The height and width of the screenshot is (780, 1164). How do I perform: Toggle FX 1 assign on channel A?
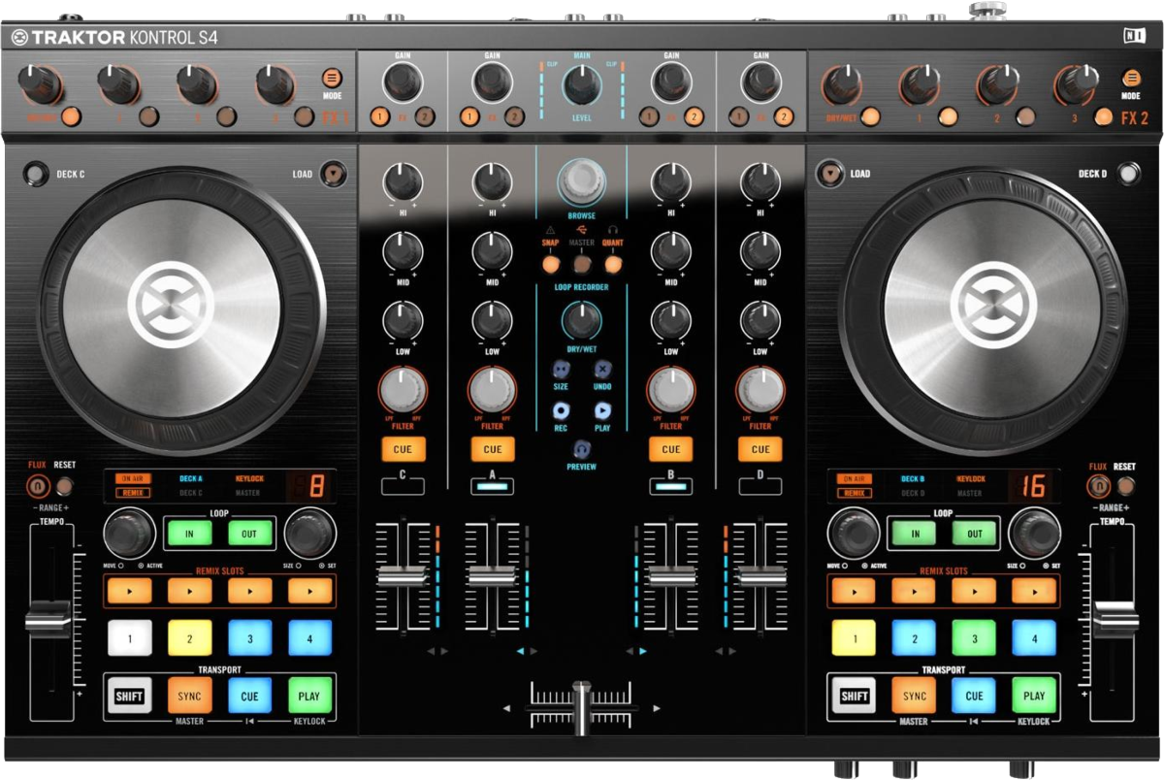pyautogui.click(x=469, y=117)
